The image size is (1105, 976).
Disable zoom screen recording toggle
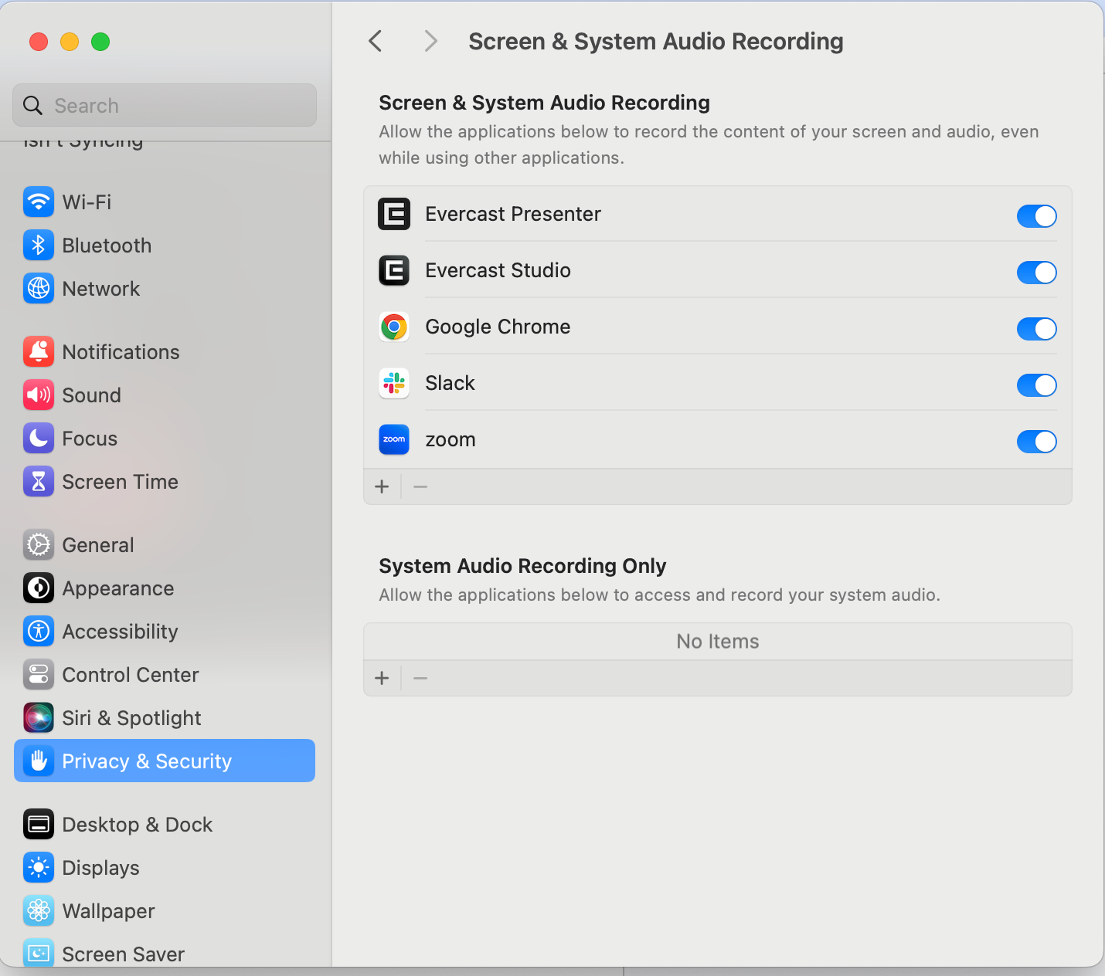tap(1036, 442)
